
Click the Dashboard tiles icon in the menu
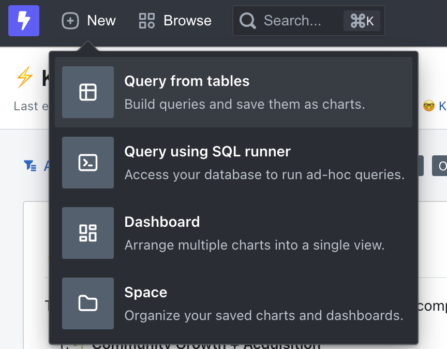87,233
